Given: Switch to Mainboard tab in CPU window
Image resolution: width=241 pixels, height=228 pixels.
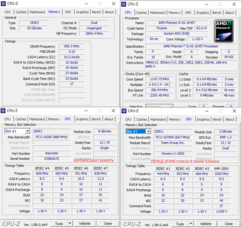Looking at the screenshot, I should (158, 13).
